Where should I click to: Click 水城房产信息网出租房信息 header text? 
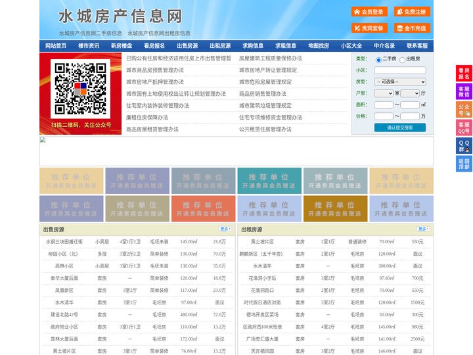(159, 34)
